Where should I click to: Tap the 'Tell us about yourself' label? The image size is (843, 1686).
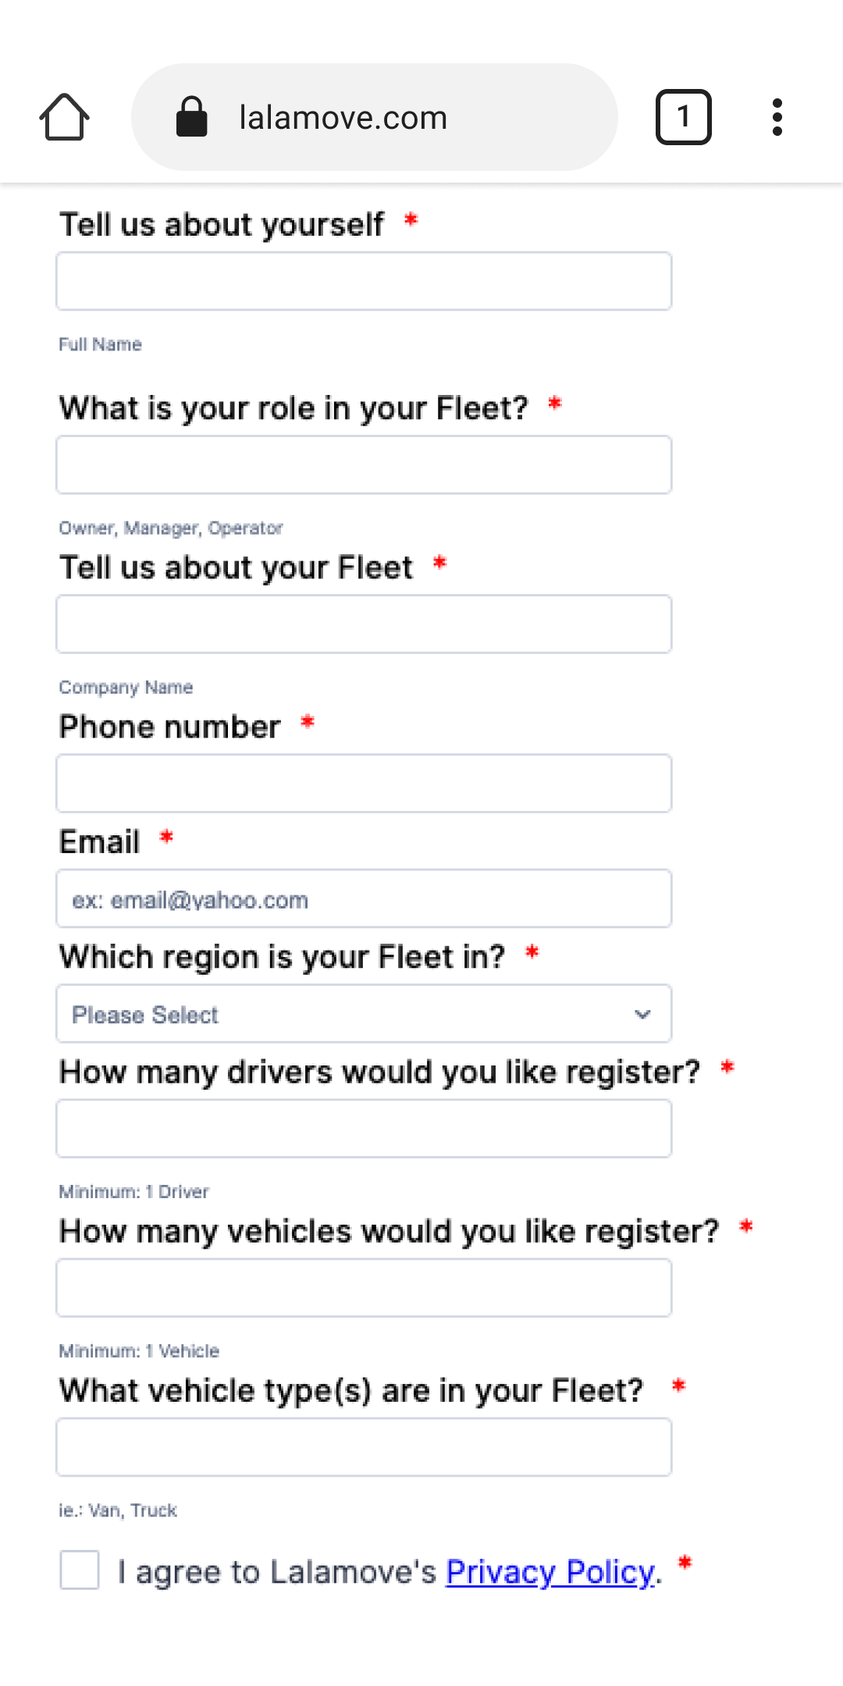(x=222, y=225)
